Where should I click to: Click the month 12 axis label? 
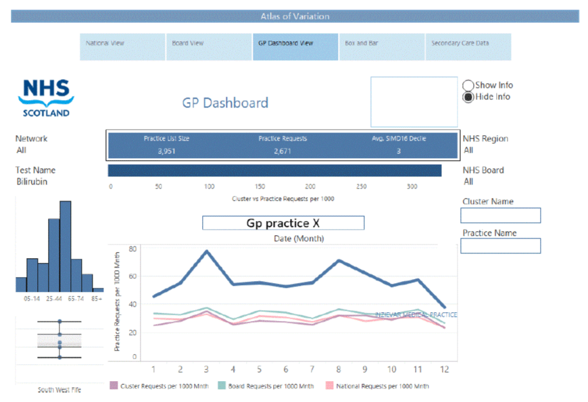(x=444, y=370)
